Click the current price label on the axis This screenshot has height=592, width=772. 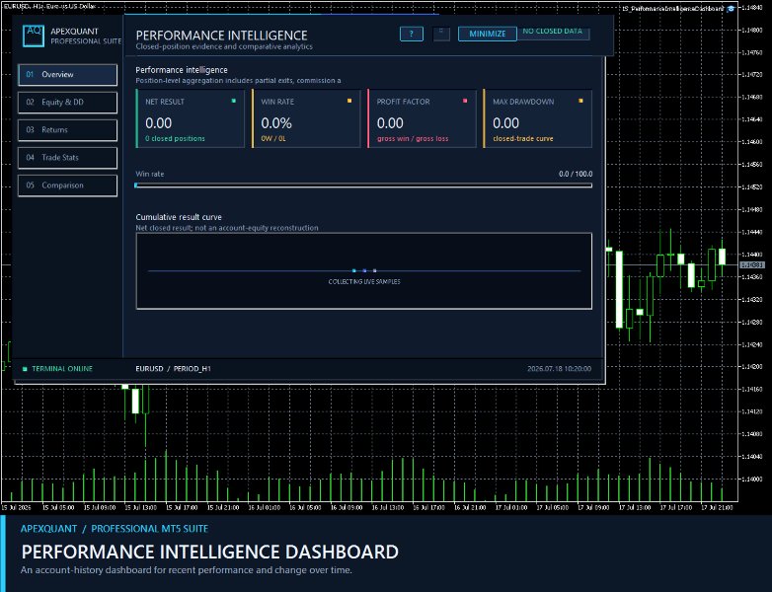tap(752, 264)
